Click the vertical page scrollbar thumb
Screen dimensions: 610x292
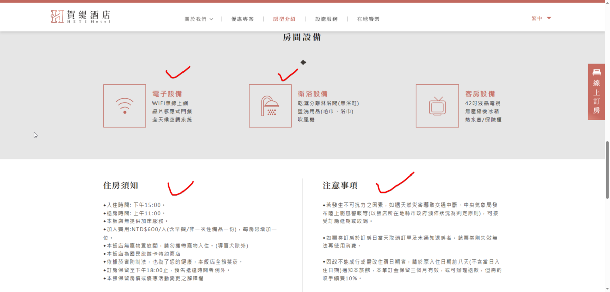pyautogui.click(x=607, y=169)
